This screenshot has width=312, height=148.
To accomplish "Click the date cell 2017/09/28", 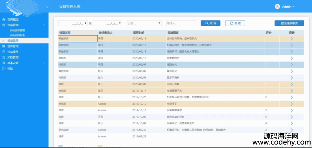I will coord(139,136).
